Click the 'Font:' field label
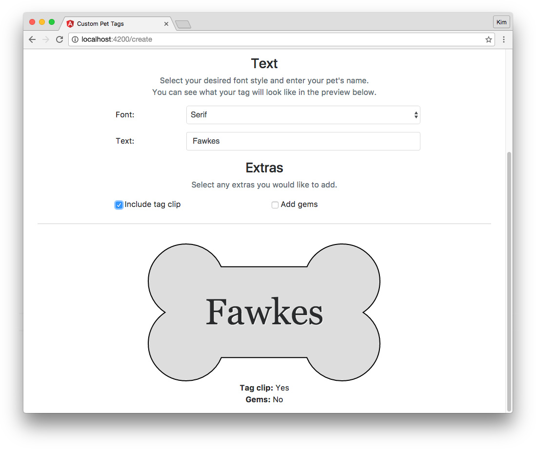Image resolution: width=536 pixels, height=449 pixels. click(125, 115)
